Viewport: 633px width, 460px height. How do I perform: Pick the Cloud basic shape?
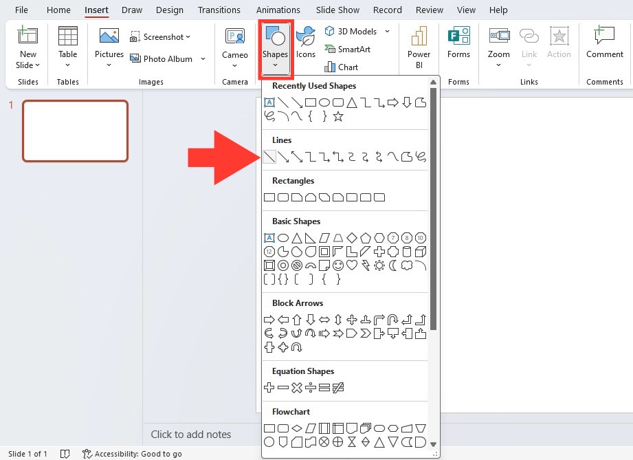406,265
